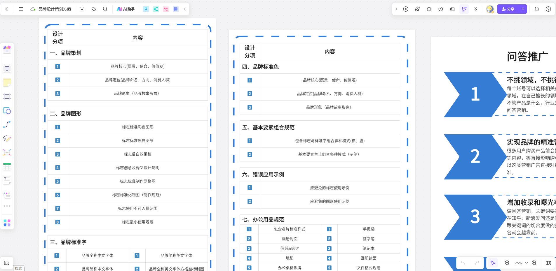This screenshot has width=556, height=271.
Task: Open the celebrate confetti icon
Action: pos(417,9)
